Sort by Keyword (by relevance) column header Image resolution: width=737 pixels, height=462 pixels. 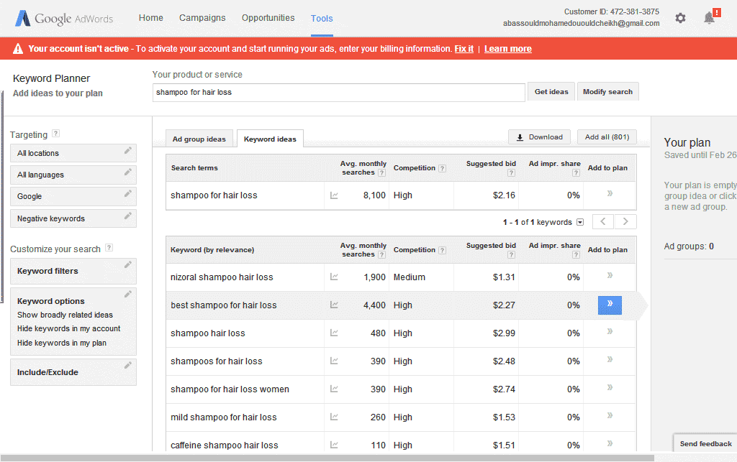point(212,250)
